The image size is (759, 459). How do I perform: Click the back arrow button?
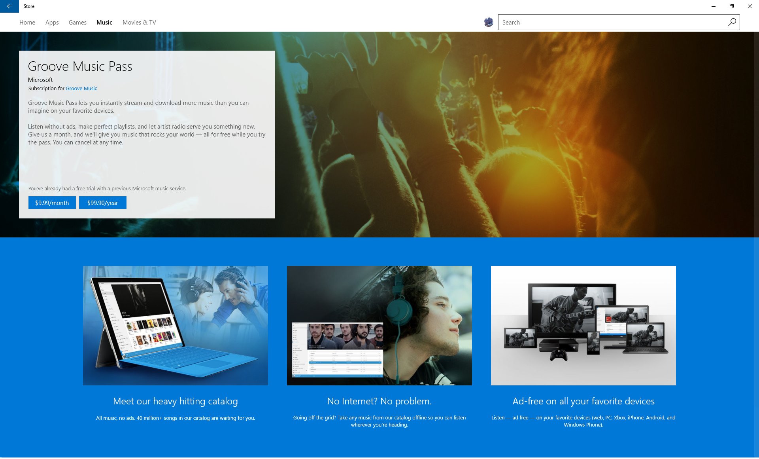pyautogui.click(x=9, y=6)
